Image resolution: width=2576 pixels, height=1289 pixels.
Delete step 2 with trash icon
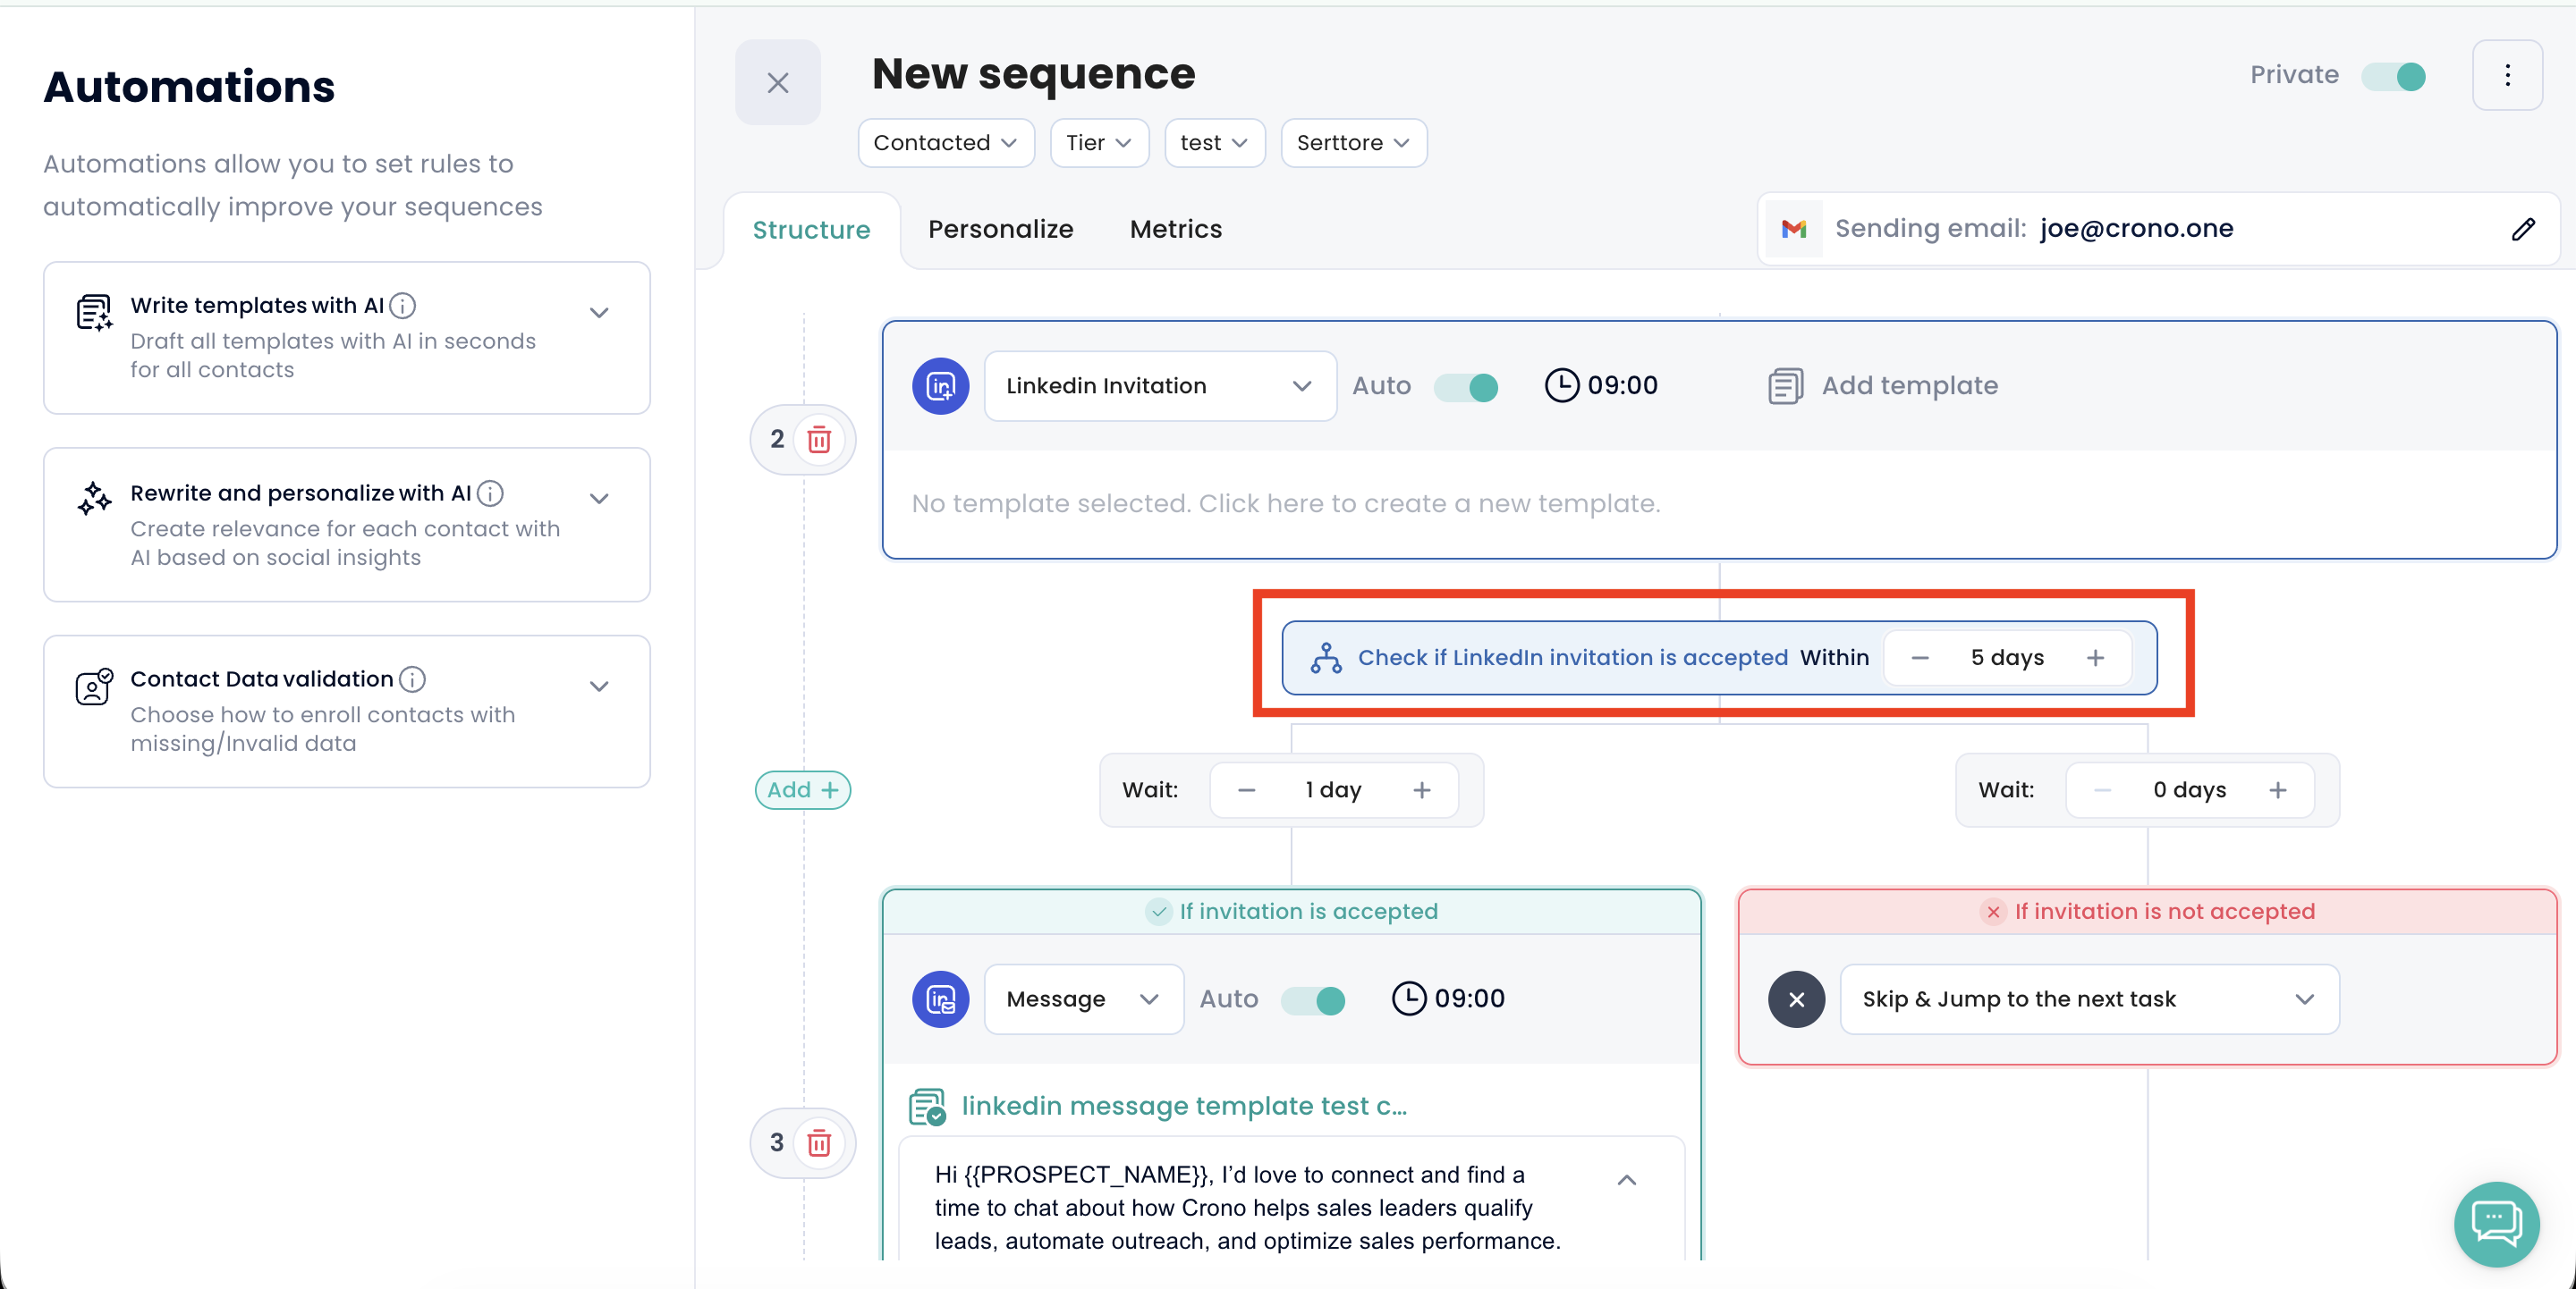coord(819,440)
